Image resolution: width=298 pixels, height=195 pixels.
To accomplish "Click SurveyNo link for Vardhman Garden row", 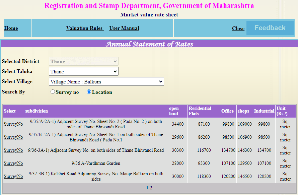I will [x=13, y=163].
